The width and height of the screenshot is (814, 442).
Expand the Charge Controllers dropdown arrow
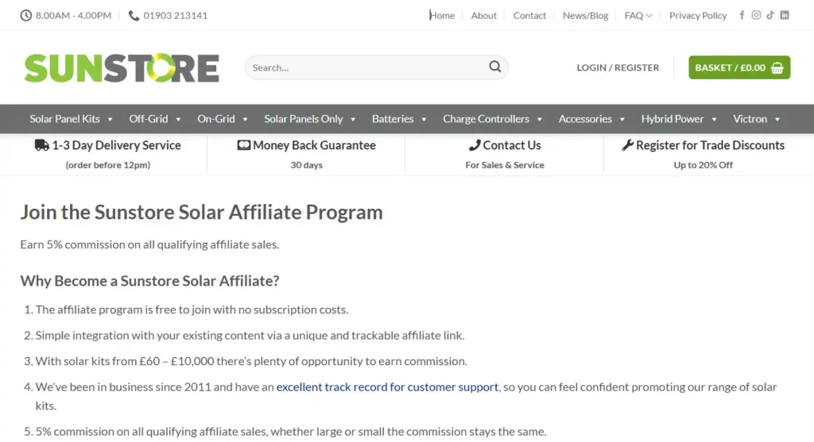click(540, 119)
